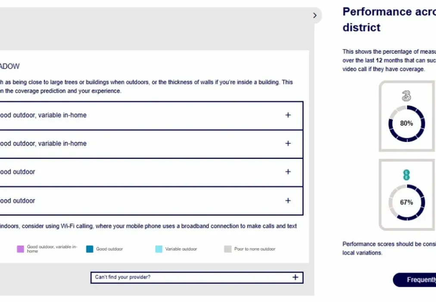This screenshot has width=436, height=302.
Task: Click the 67% performance donut chart
Action: (407, 202)
